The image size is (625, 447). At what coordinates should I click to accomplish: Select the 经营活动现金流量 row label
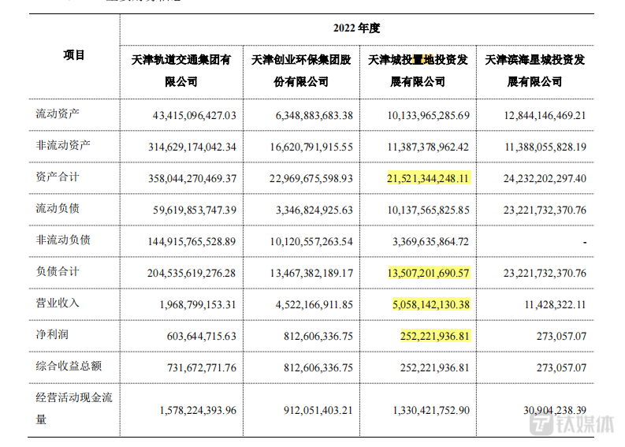click(x=74, y=408)
